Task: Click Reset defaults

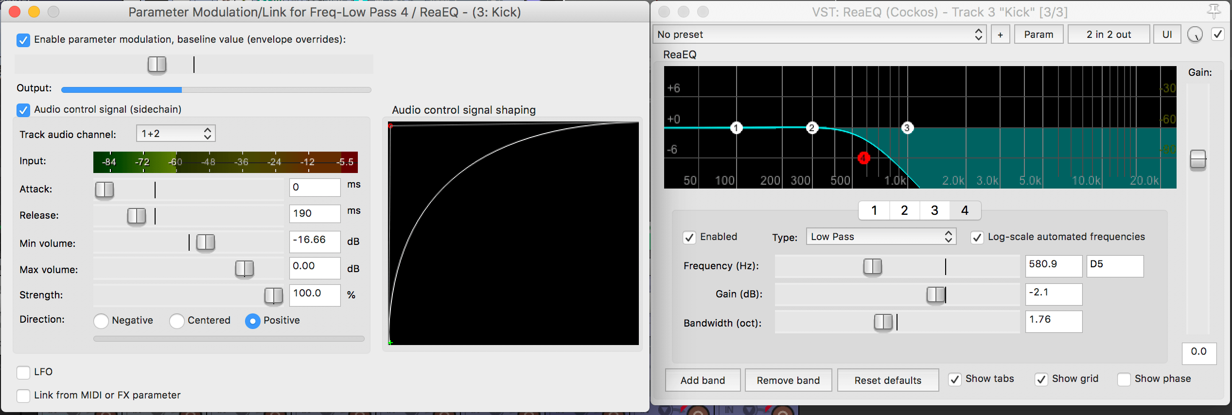Action: pyautogui.click(x=888, y=380)
